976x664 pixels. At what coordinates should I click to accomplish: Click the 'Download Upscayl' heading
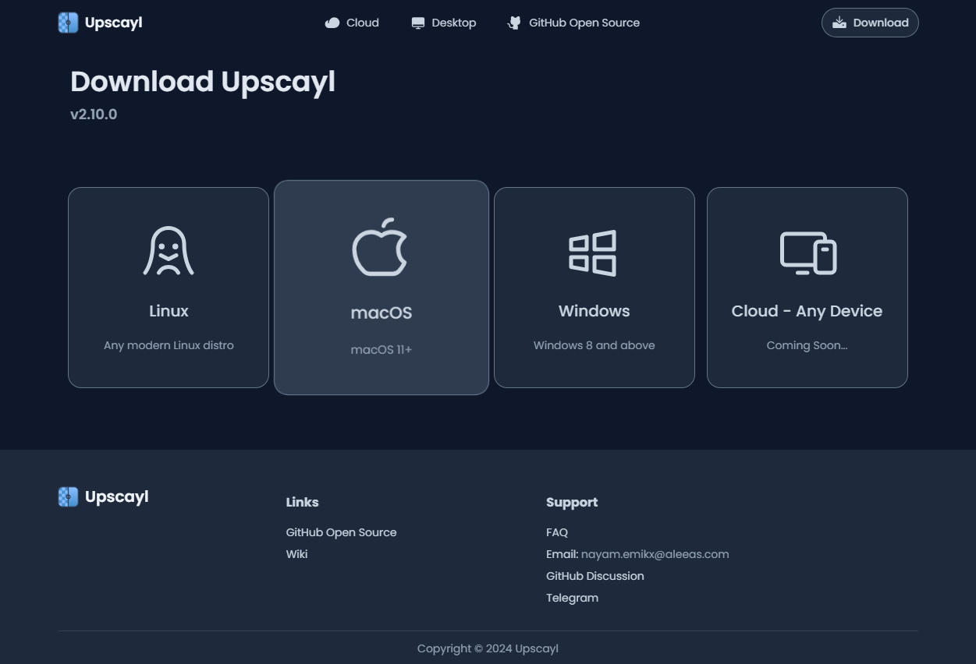tap(203, 82)
